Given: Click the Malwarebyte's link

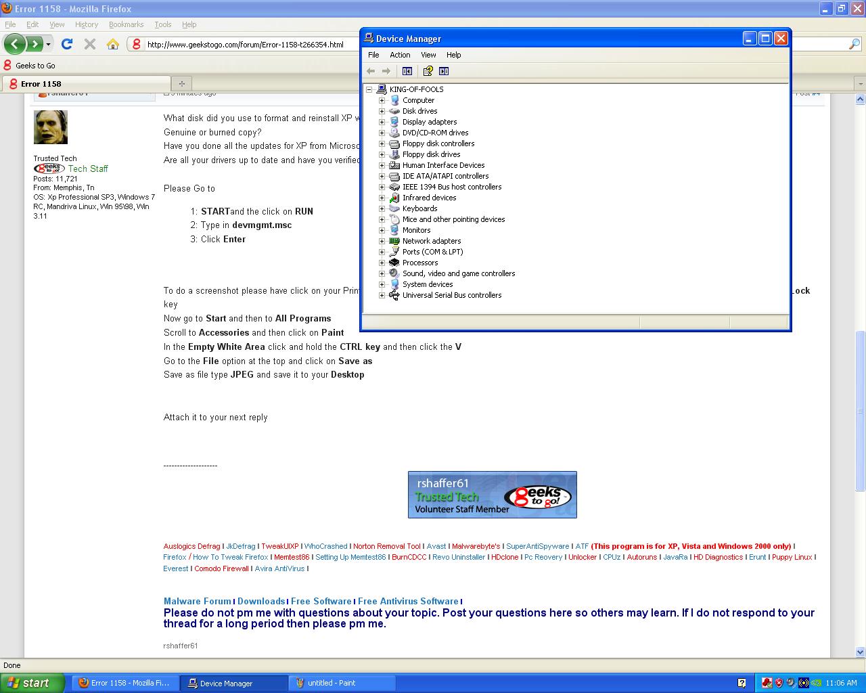Looking at the screenshot, I should pos(476,546).
